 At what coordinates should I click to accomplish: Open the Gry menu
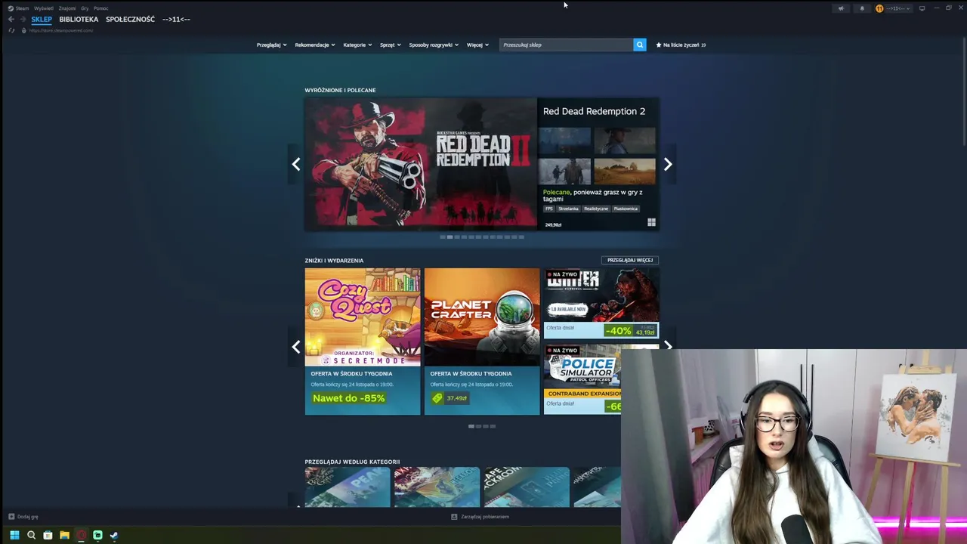click(x=85, y=8)
